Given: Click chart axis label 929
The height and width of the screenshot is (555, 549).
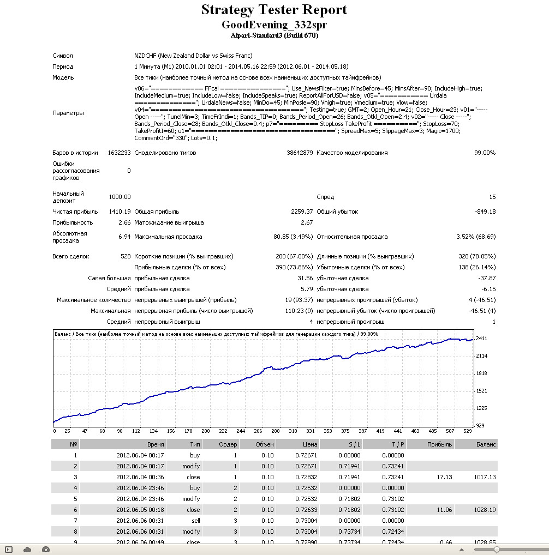Looking at the screenshot, I should point(480,425).
